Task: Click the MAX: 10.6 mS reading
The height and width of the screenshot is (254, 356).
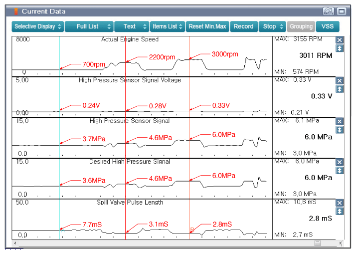Action: point(295,202)
